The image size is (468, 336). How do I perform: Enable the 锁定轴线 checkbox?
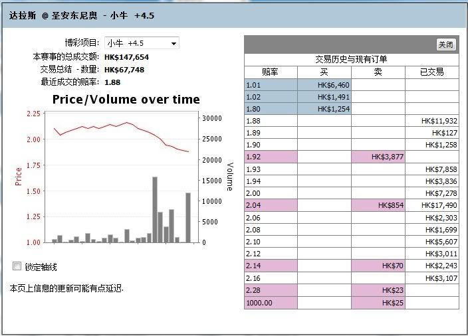point(17,266)
